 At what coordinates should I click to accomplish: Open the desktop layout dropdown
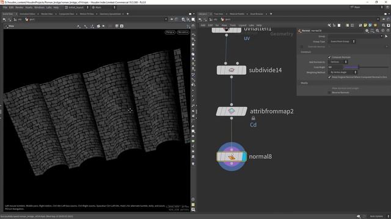(x=76, y=7)
